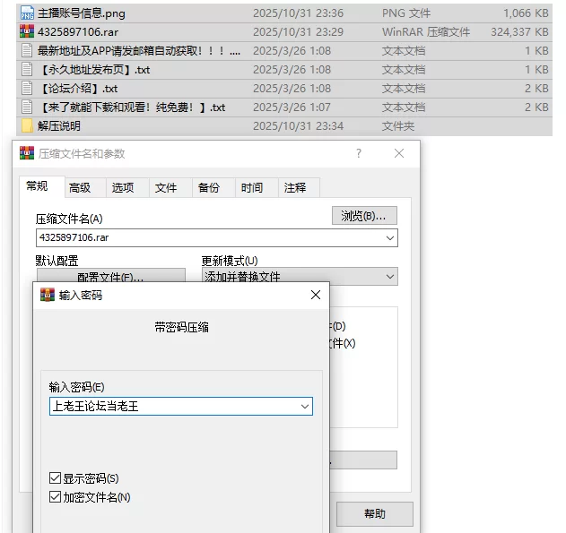This screenshot has width=566, height=533.
Task: Click the PNG 文件 type cell
Action: 406,13
